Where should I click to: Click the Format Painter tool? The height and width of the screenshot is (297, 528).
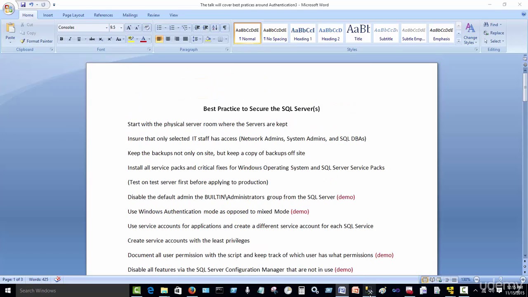point(36,41)
